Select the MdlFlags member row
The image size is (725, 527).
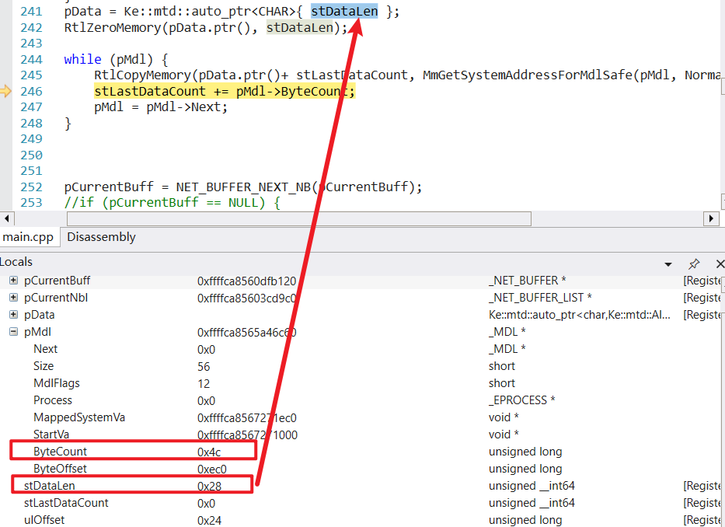362,383
